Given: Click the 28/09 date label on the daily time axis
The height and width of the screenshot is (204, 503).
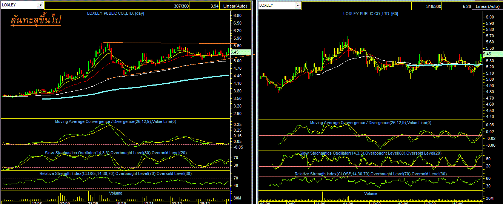Looking at the screenshot, I should pyautogui.click(x=93, y=202).
